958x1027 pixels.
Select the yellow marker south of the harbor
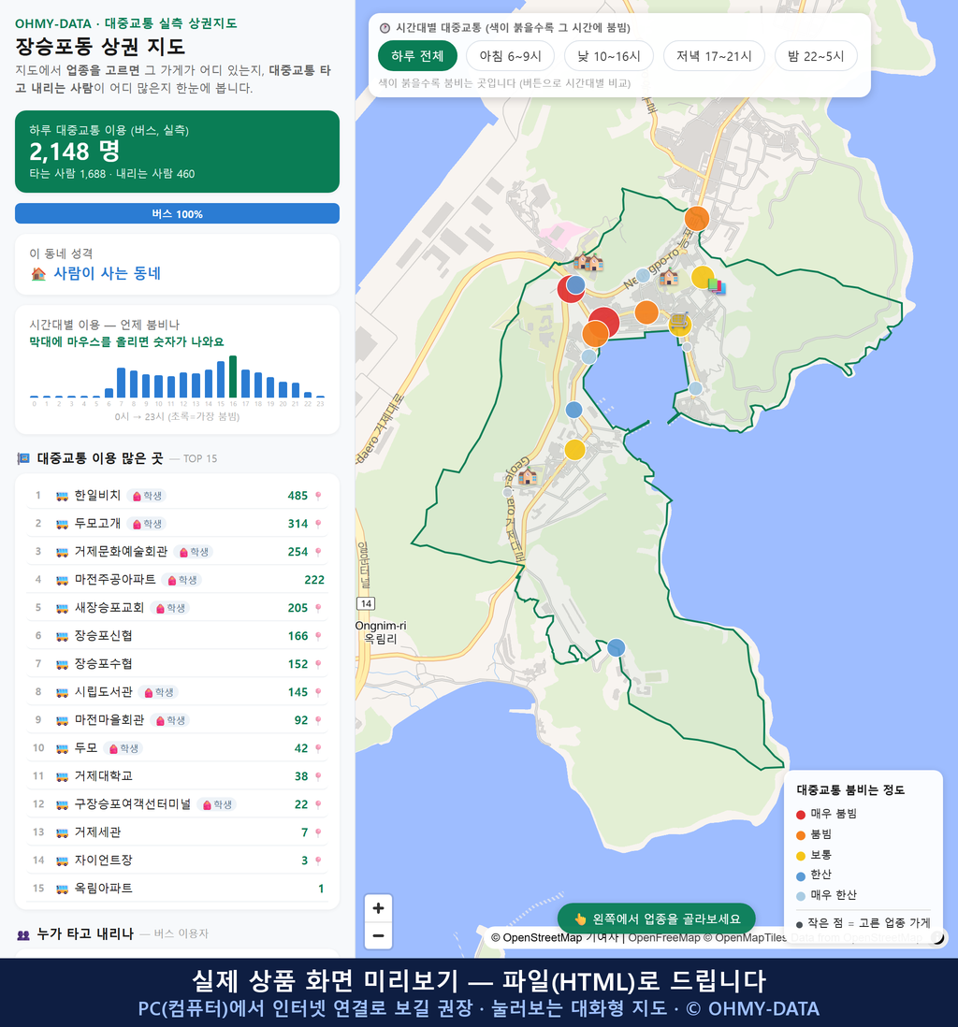coord(574,450)
